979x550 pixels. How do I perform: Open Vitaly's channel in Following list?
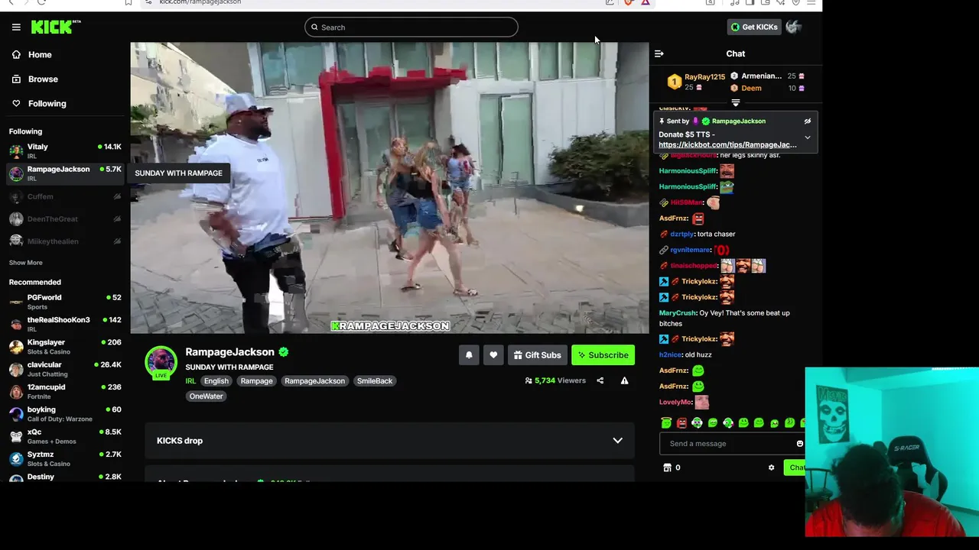pos(65,150)
